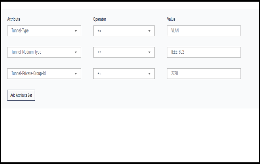The height and width of the screenshot is (164, 260).
Task: Click the operator arrow in the Tunnel-Medium-Type row
Action: point(149,52)
